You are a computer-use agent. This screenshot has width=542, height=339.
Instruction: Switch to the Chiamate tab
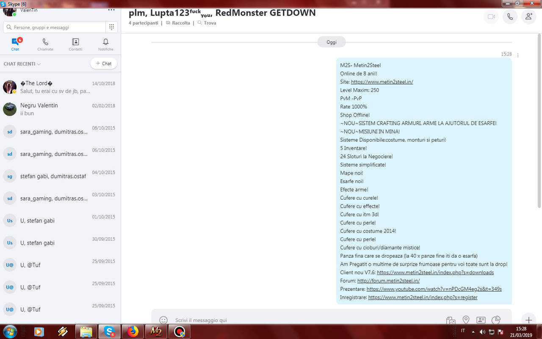(45, 44)
